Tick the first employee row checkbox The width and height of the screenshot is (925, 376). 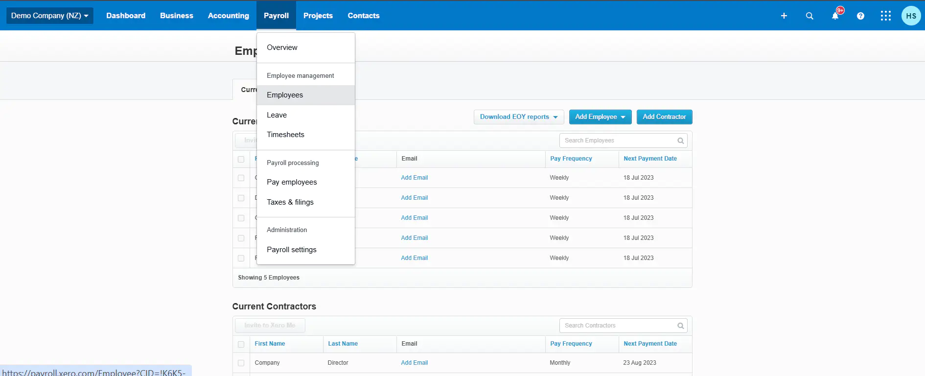pos(241,178)
